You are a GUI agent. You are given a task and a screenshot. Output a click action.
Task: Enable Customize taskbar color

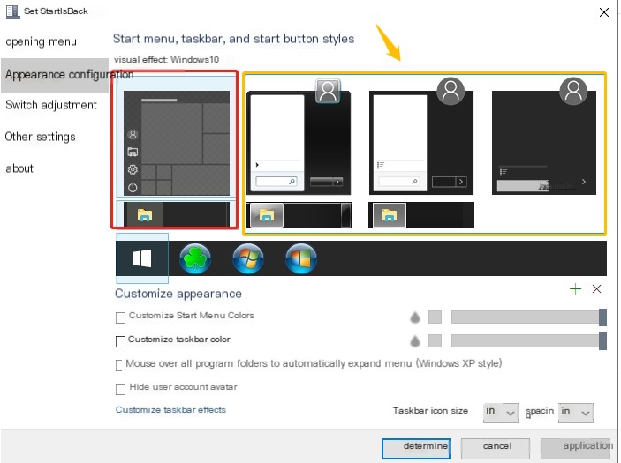tap(120, 341)
